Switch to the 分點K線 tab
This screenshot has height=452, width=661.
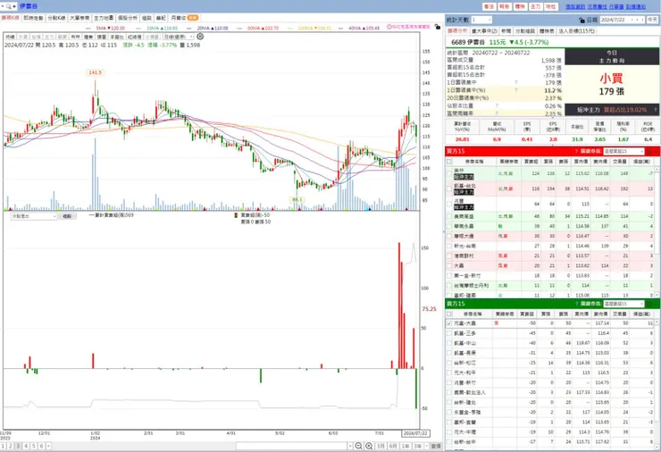point(56,18)
